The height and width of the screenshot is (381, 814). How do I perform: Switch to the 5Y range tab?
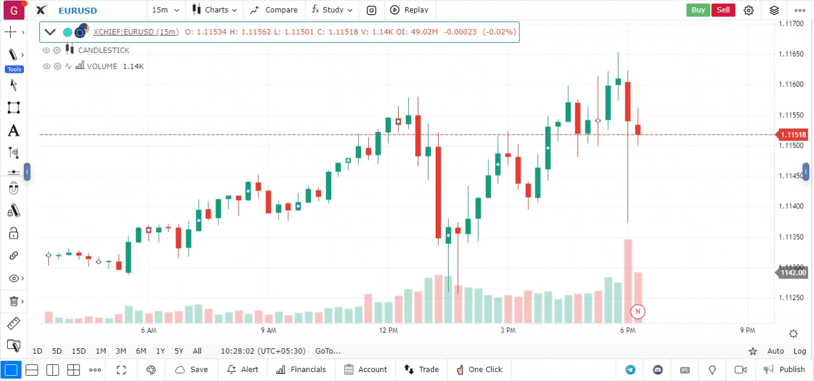click(179, 351)
